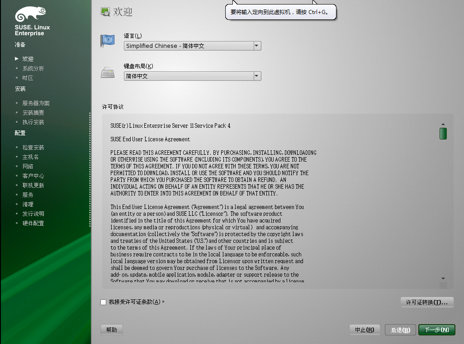
Task: Click the 帮助 button at bottom left
Action: point(111,330)
